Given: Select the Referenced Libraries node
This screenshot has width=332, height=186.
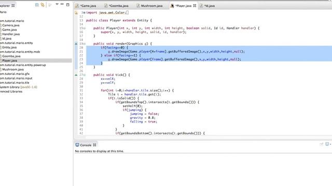Looking at the screenshot, I should [11, 91].
